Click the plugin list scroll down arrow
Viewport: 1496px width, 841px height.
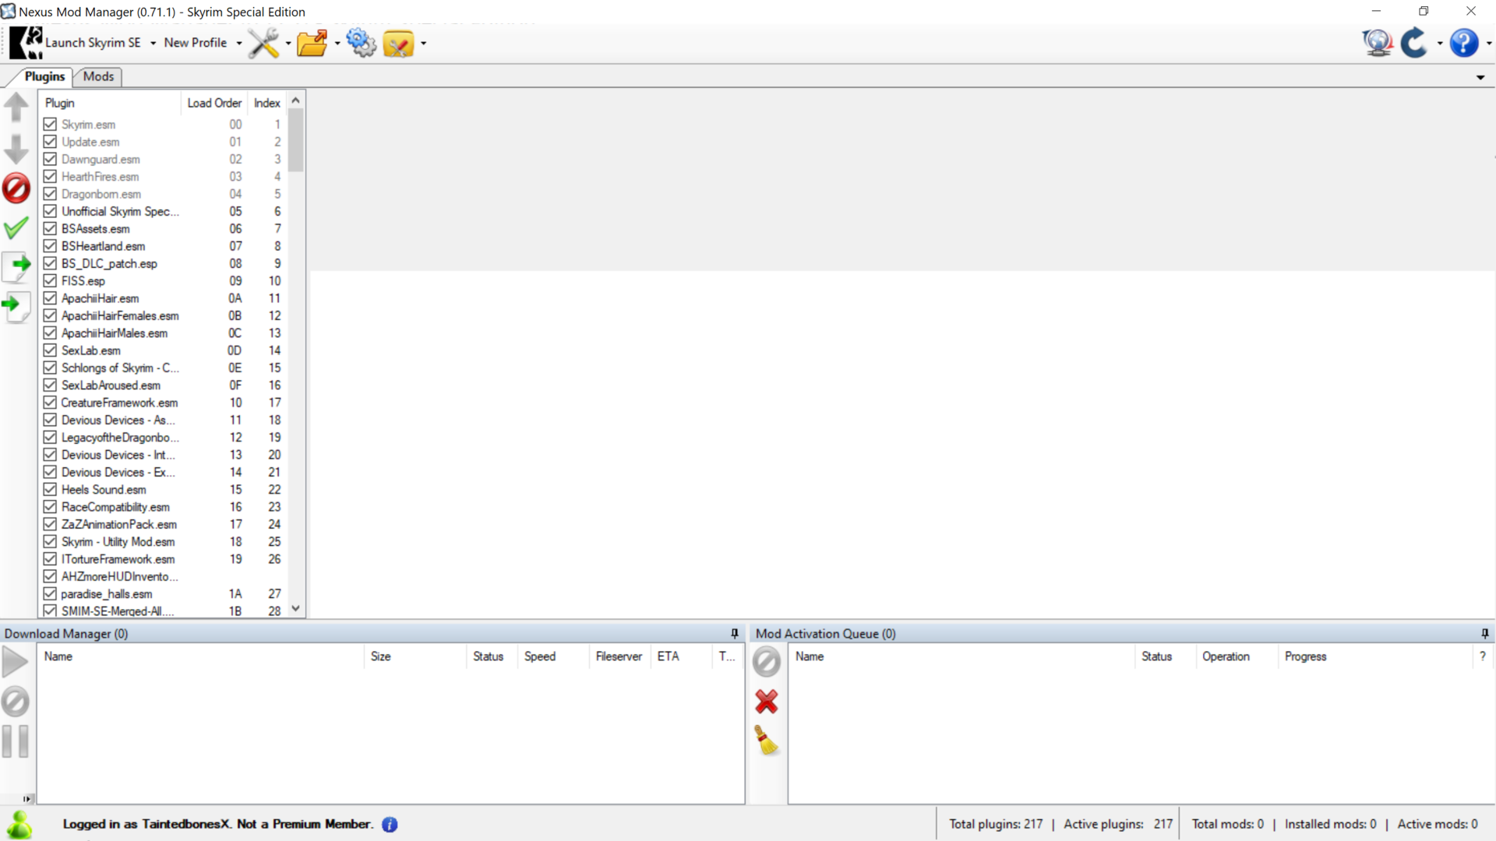click(x=295, y=609)
